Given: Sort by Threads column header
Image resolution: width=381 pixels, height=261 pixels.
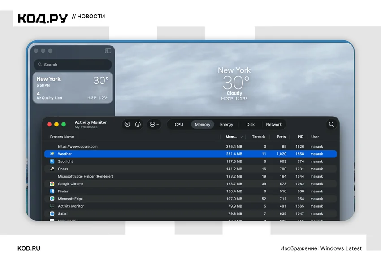Looking at the screenshot, I should click(x=259, y=137).
